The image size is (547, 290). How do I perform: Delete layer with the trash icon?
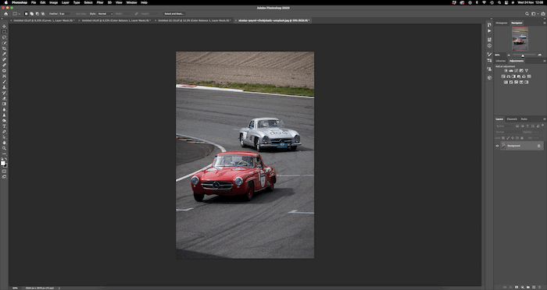pyautogui.click(x=539, y=287)
